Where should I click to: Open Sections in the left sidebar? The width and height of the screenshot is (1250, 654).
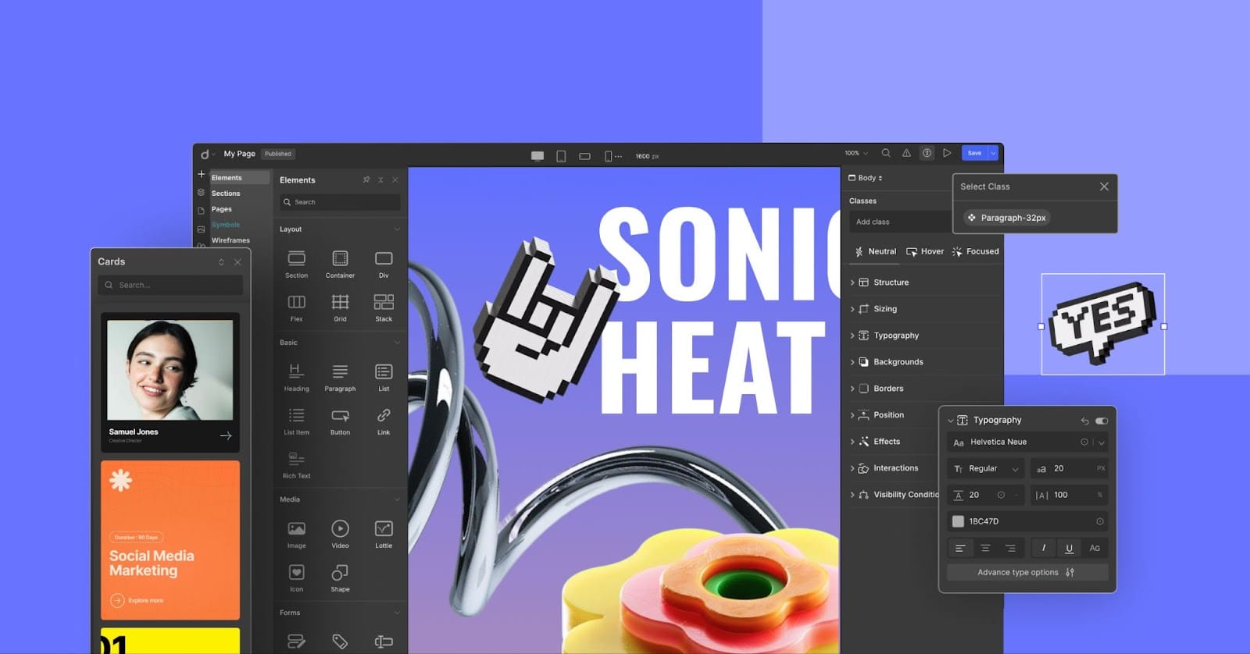pyautogui.click(x=226, y=194)
